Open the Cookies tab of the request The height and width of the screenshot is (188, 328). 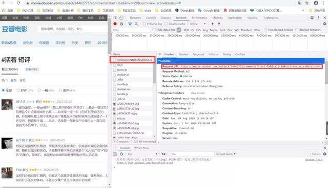click(x=240, y=54)
